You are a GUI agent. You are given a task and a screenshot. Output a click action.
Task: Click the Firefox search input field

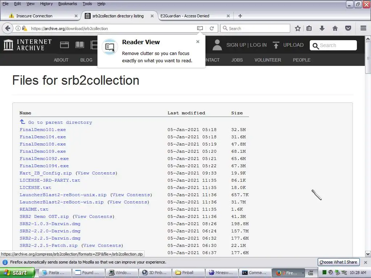tap(255, 28)
